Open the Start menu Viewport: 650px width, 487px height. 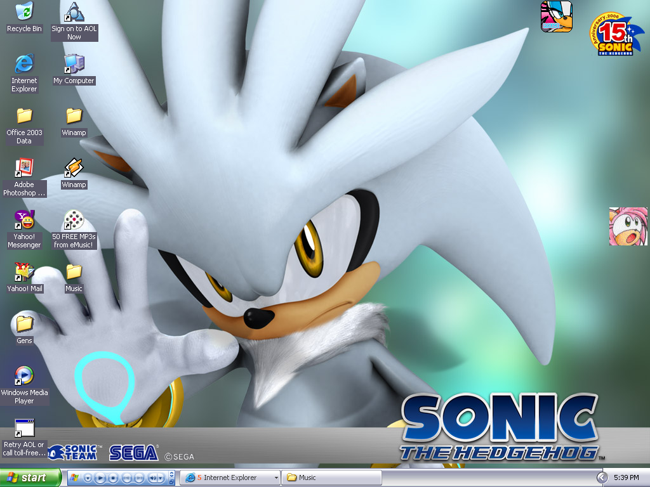[30, 478]
